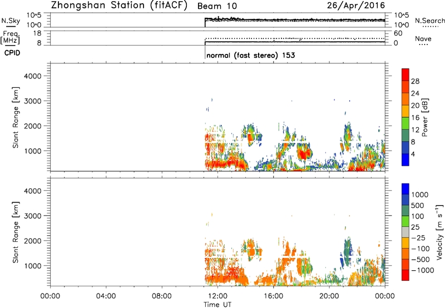Click the '04:00' time axis tick label

(x=106, y=296)
